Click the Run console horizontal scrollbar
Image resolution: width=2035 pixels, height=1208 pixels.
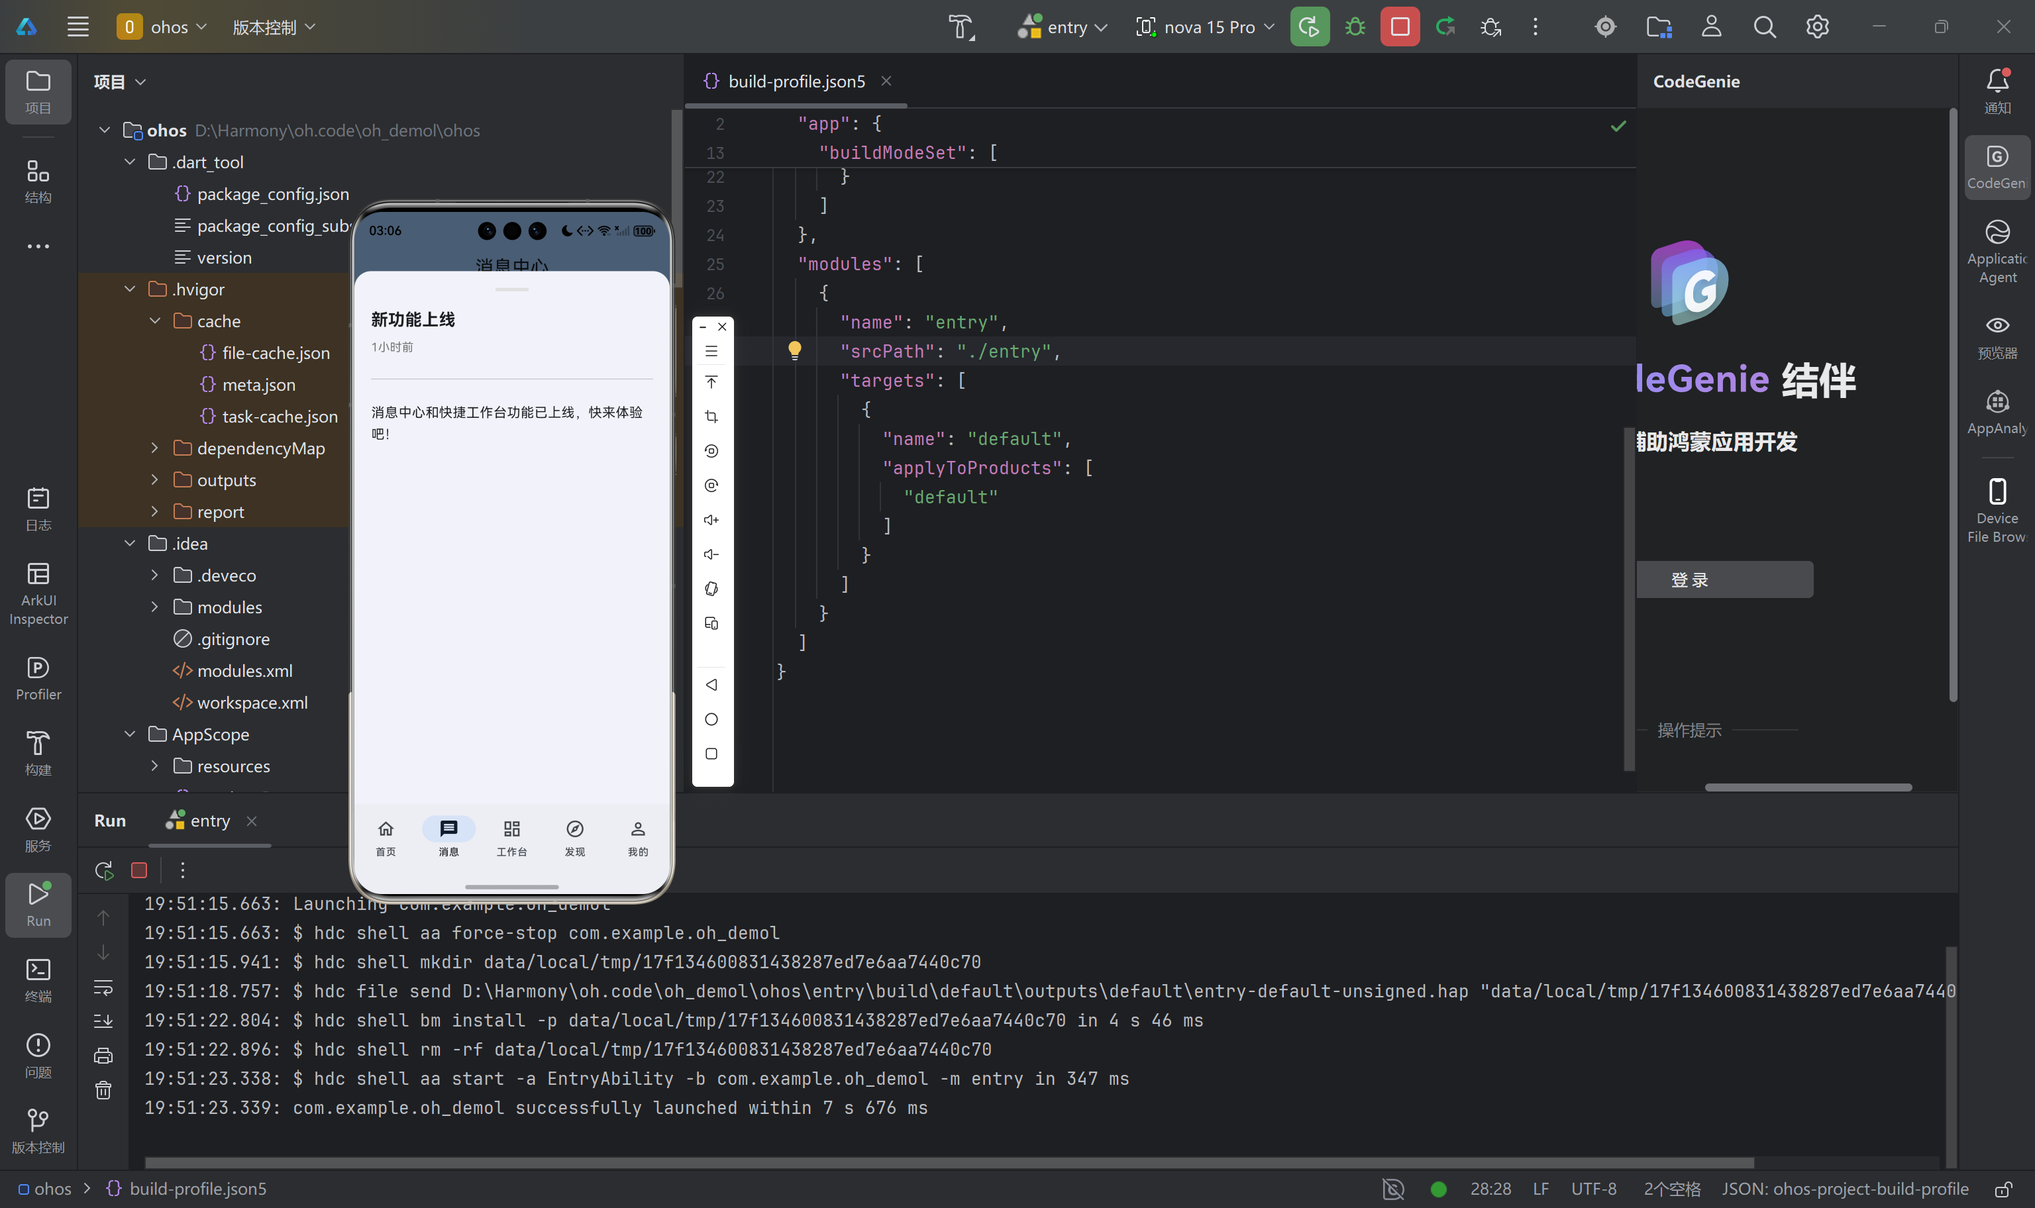[949, 1162]
